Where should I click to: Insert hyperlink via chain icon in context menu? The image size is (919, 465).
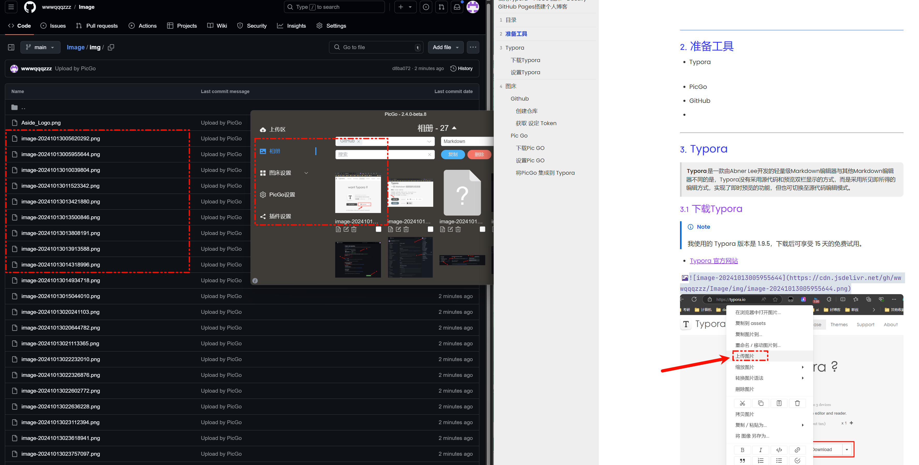point(797,450)
